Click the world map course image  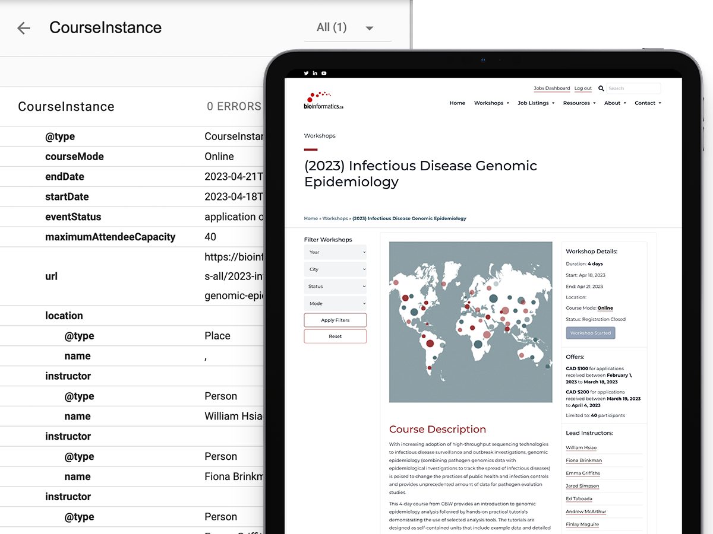[469, 322]
